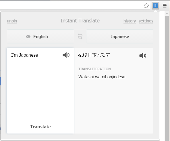This screenshot has height=141, width=170.
Task: Click the page vertical scrollbar track
Action: pos(167,78)
